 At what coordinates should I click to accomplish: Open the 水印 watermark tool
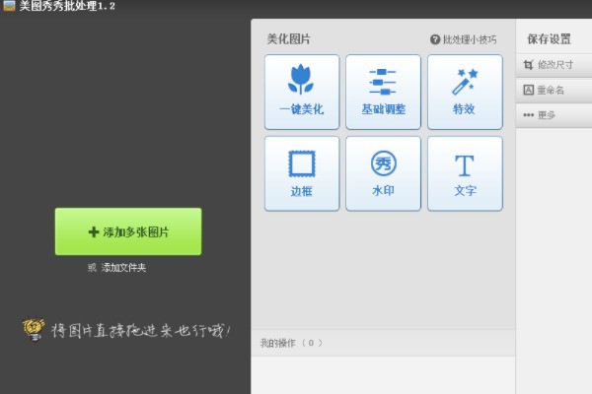point(383,173)
